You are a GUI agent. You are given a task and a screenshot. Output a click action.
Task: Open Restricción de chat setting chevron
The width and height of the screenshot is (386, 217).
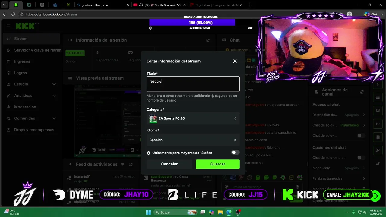[364, 115]
